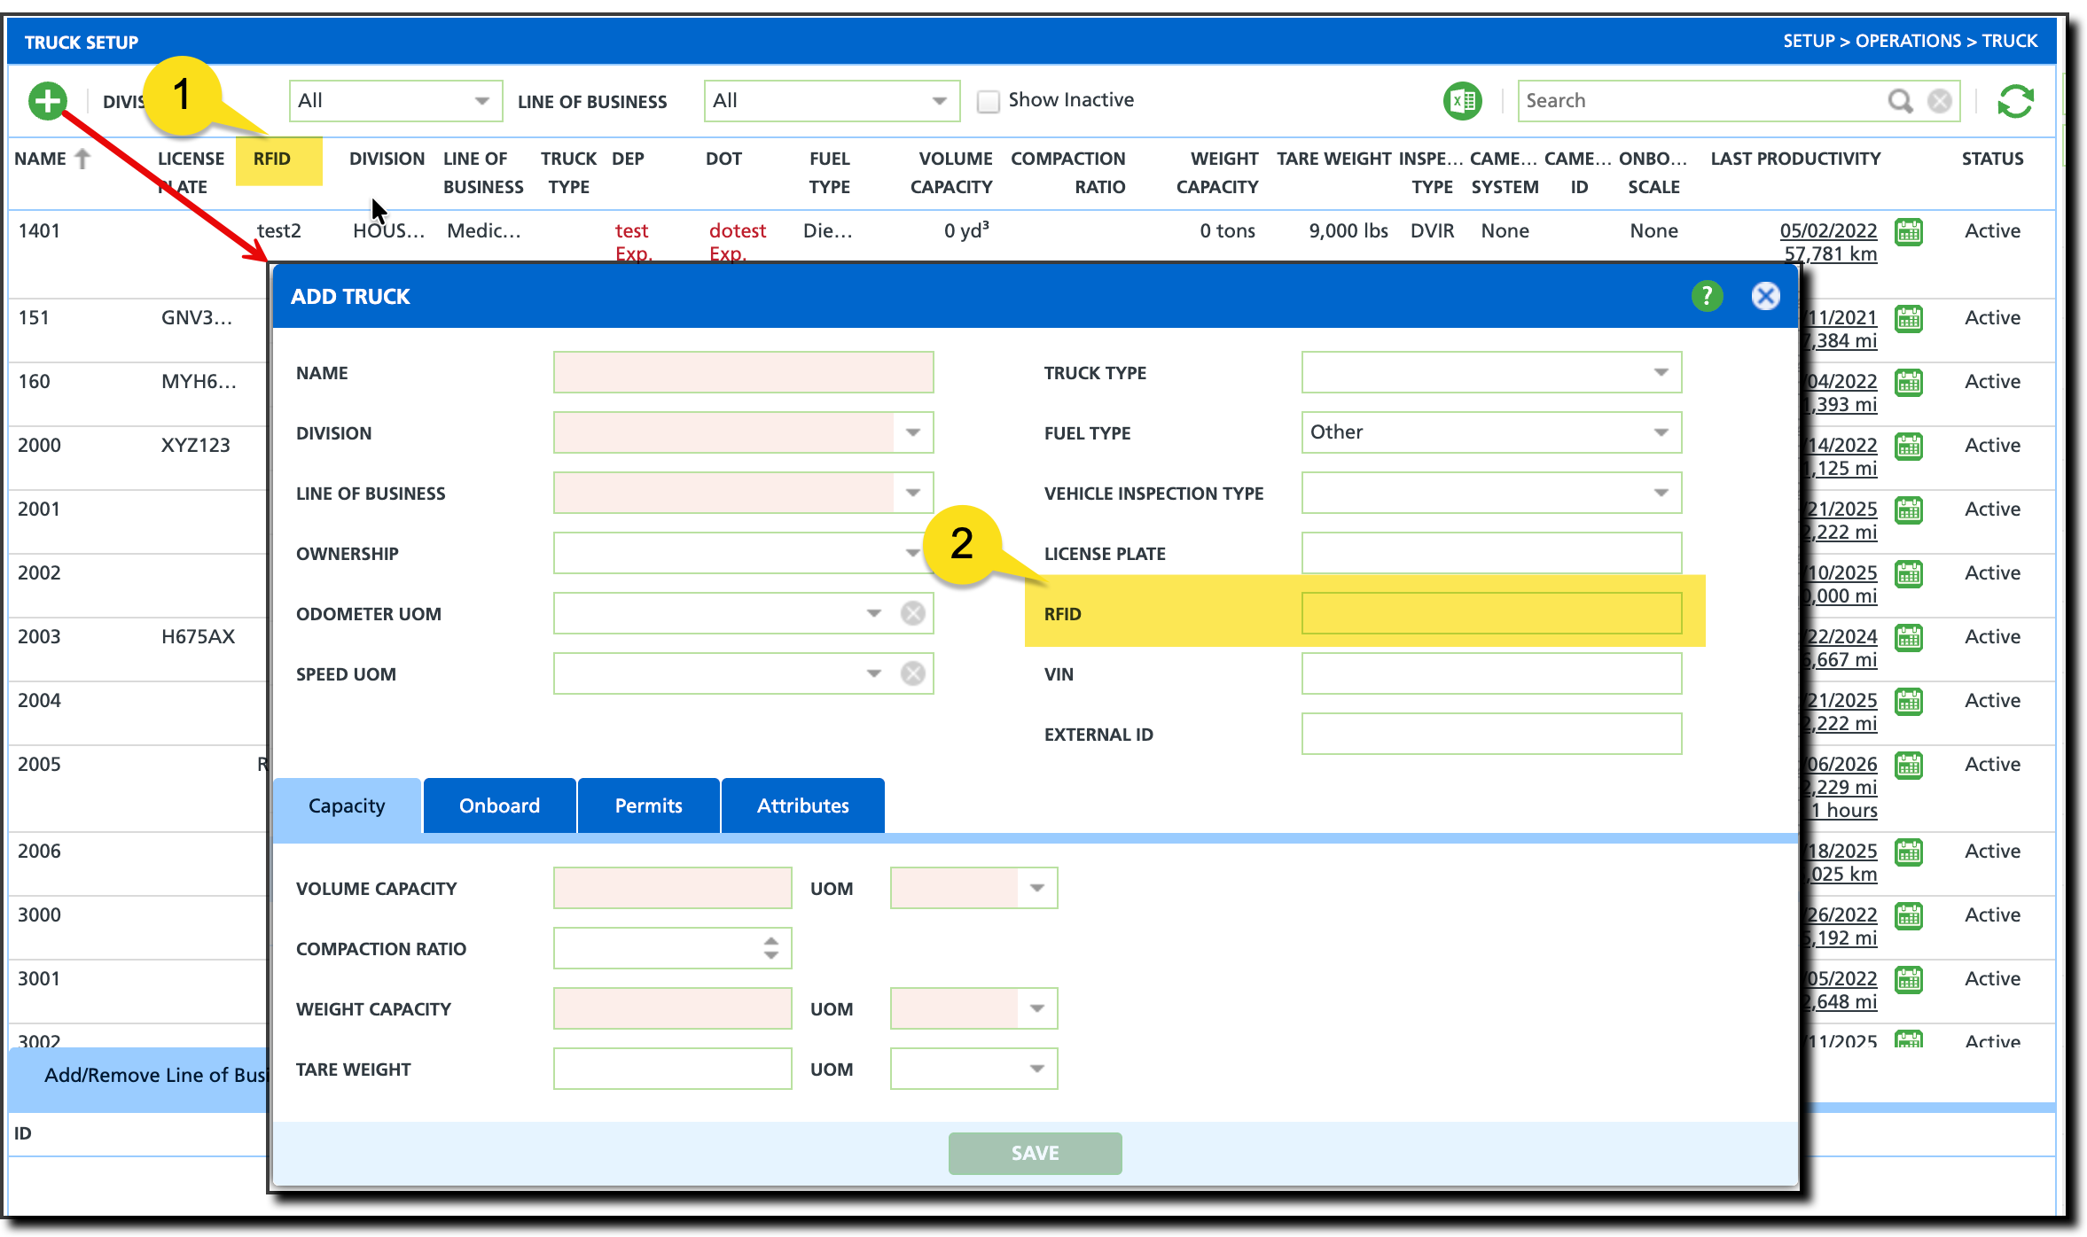Clear the Speed UOM selection

click(x=912, y=673)
